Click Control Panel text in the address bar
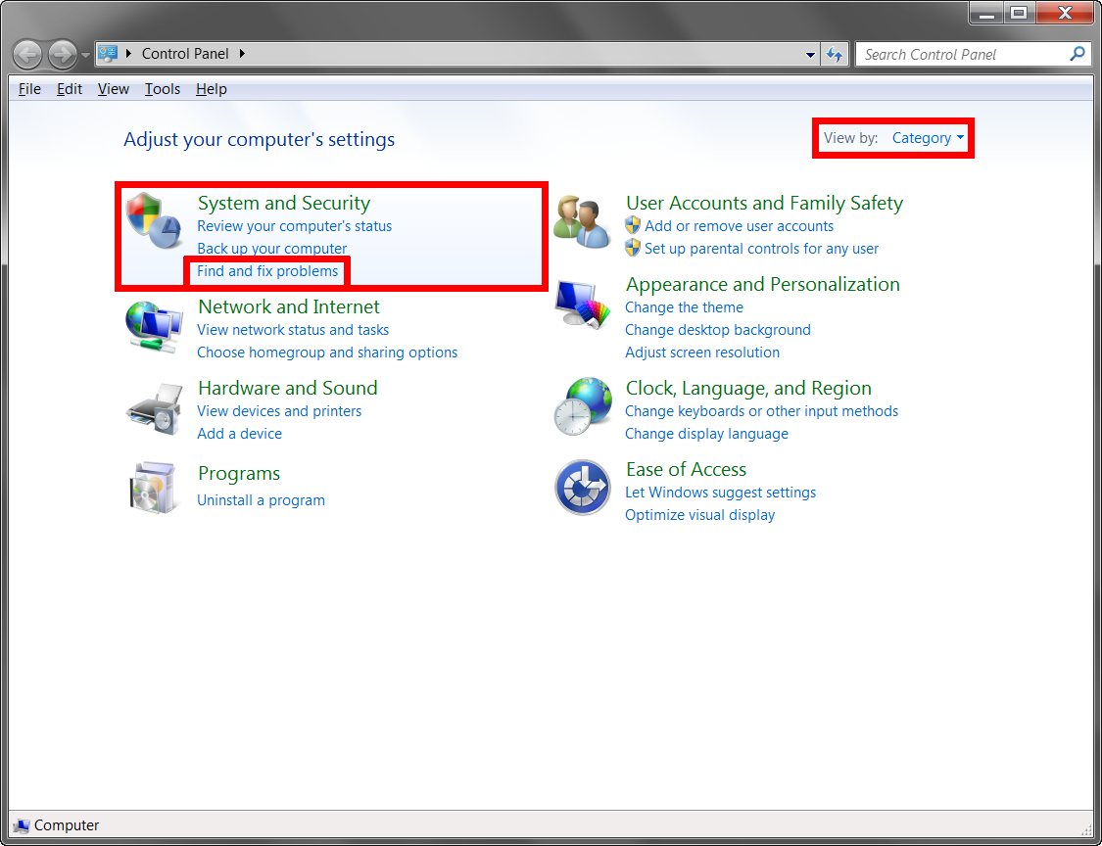 tap(185, 54)
